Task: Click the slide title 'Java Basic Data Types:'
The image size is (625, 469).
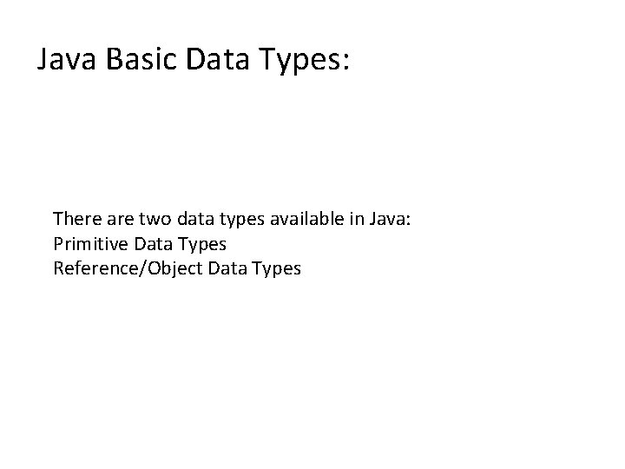Action: 194,60
